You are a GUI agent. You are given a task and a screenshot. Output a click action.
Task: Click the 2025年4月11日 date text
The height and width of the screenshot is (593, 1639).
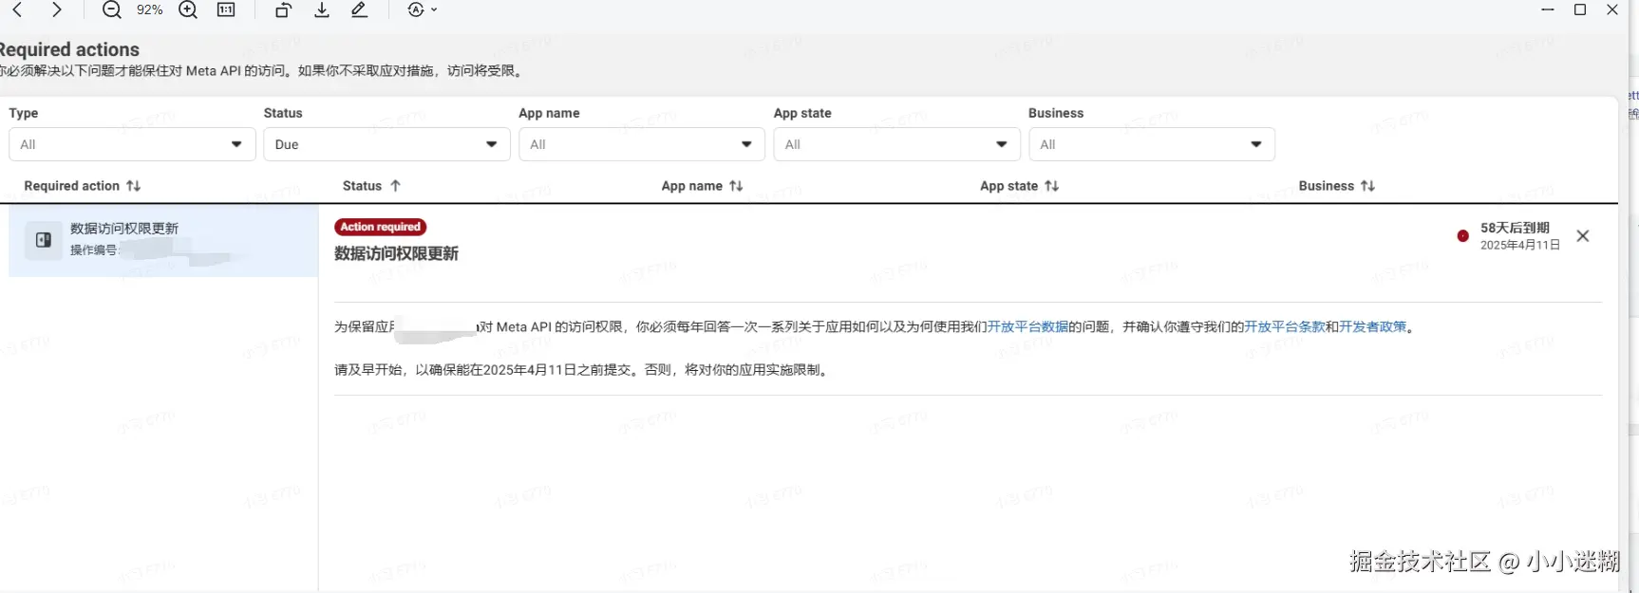tap(1519, 245)
